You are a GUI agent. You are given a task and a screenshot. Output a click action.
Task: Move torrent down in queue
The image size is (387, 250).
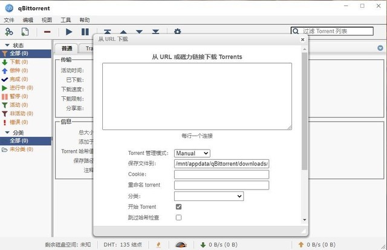tap(139, 32)
